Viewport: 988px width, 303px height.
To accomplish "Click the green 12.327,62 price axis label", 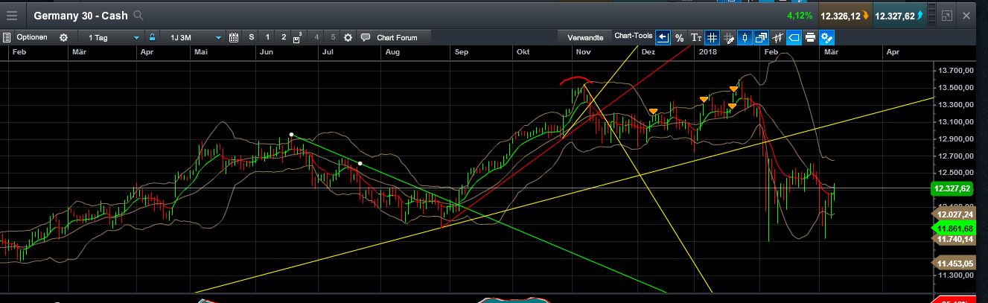I will tap(954, 189).
